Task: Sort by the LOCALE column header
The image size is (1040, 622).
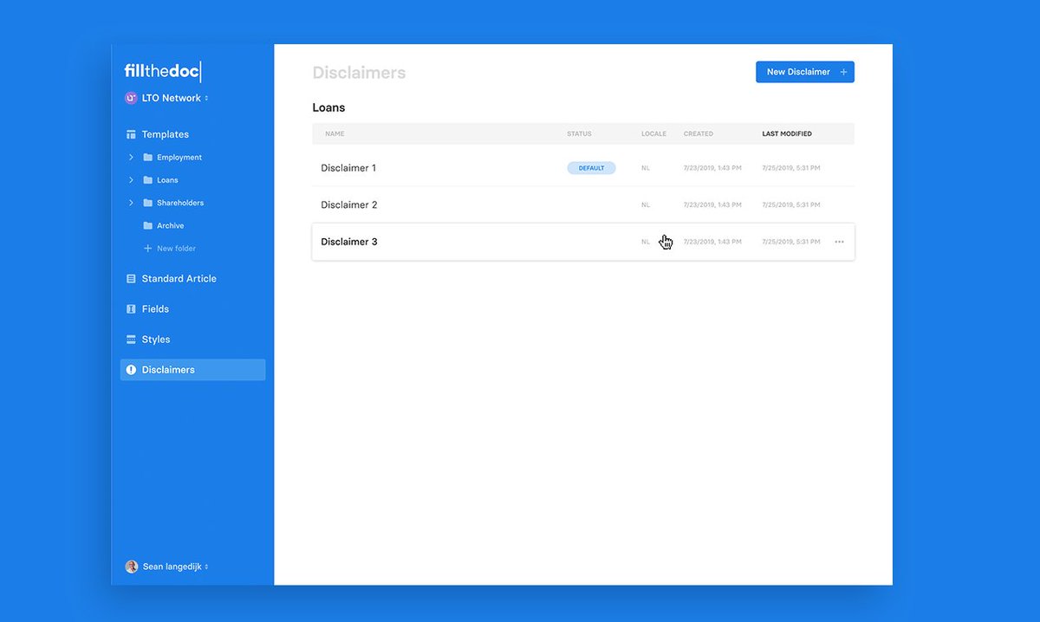Action: pos(653,134)
